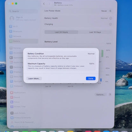Select Sign in with your Apple Account
The height and width of the screenshot is (132, 132).
[23, 18]
